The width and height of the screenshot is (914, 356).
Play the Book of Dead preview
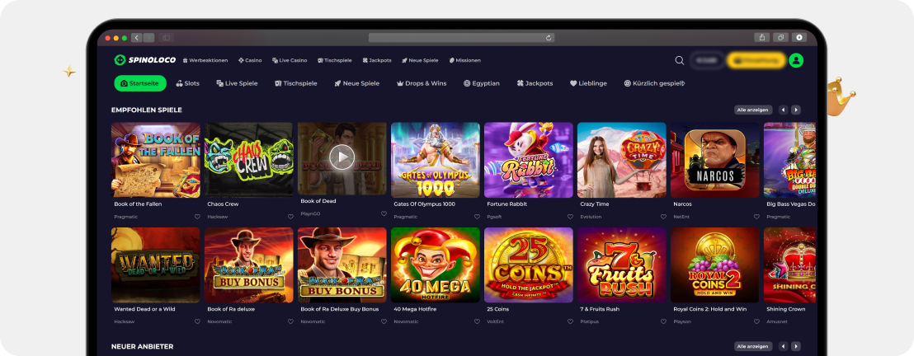342,157
